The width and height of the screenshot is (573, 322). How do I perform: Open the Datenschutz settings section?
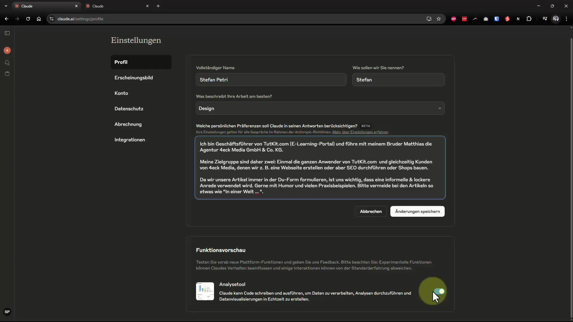(141, 109)
